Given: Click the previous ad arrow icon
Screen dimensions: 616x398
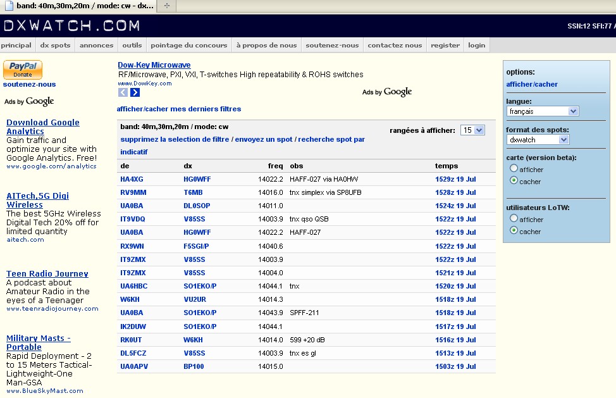Looking at the screenshot, I should click(123, 92).
